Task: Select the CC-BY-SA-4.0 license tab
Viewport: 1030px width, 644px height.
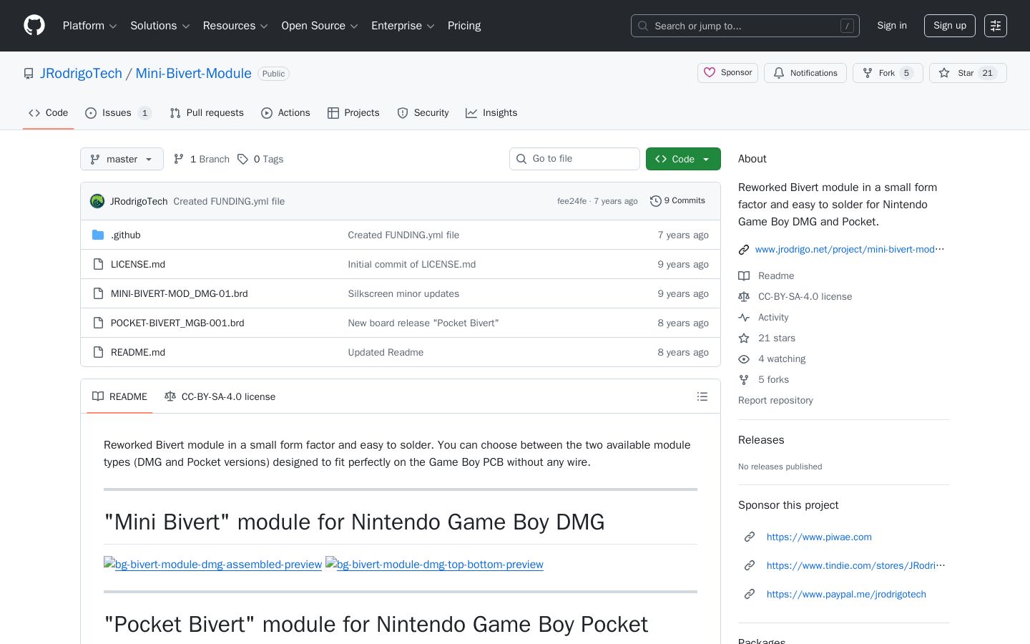Action: click(x=220, y=396)
